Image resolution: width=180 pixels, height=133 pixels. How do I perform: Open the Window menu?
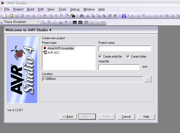click(89, 9)
